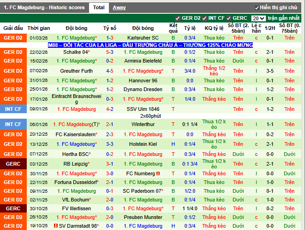This screenshot has width=305, height=230.
Task: Click RB Leipzig team name
Action: tap(77, 164)
